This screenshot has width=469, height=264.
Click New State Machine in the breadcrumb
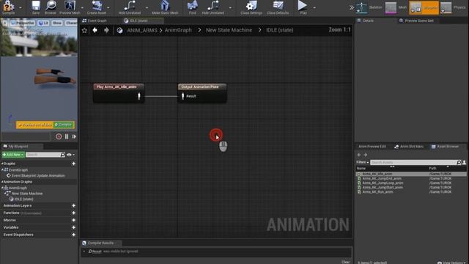(x=229, y=30)
